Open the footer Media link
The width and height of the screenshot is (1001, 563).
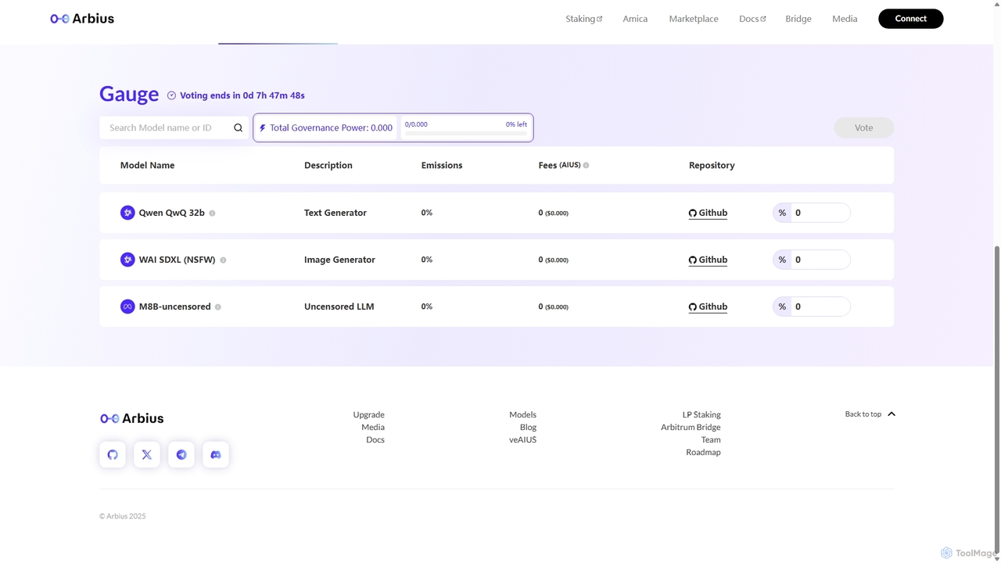pos(373,427)
